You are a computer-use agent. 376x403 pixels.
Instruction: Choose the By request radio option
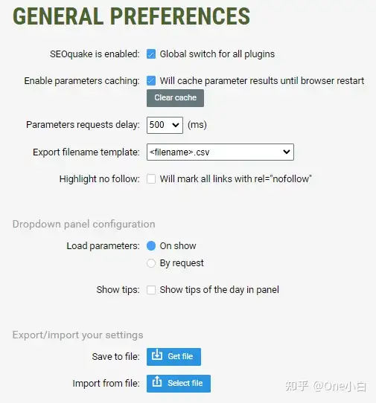151,263
